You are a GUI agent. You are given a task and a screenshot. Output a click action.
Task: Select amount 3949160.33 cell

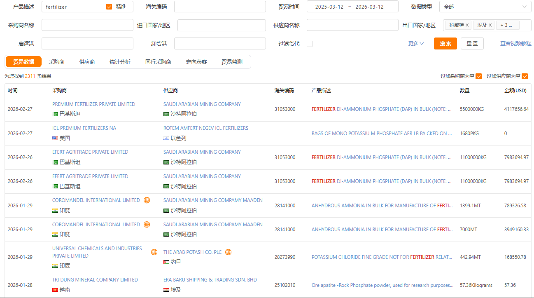point(516,230)
